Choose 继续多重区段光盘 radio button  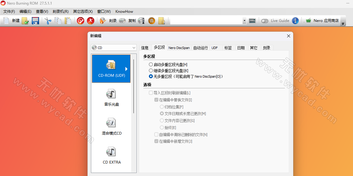pos(151,70)
